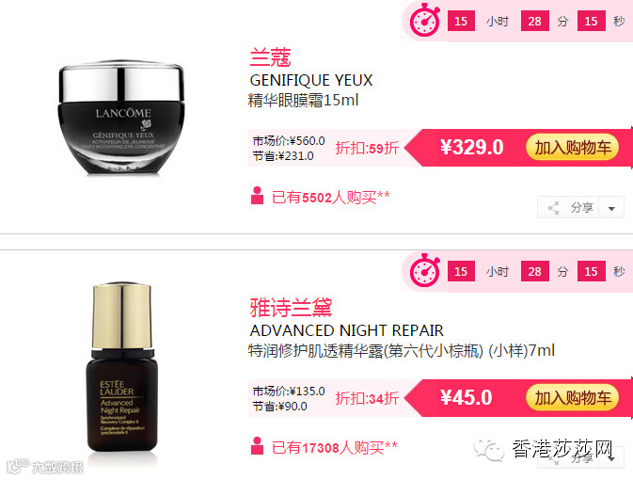
Task: Open the ADVANCED NIGHT REPAIR product title
Action: (347, 330)
